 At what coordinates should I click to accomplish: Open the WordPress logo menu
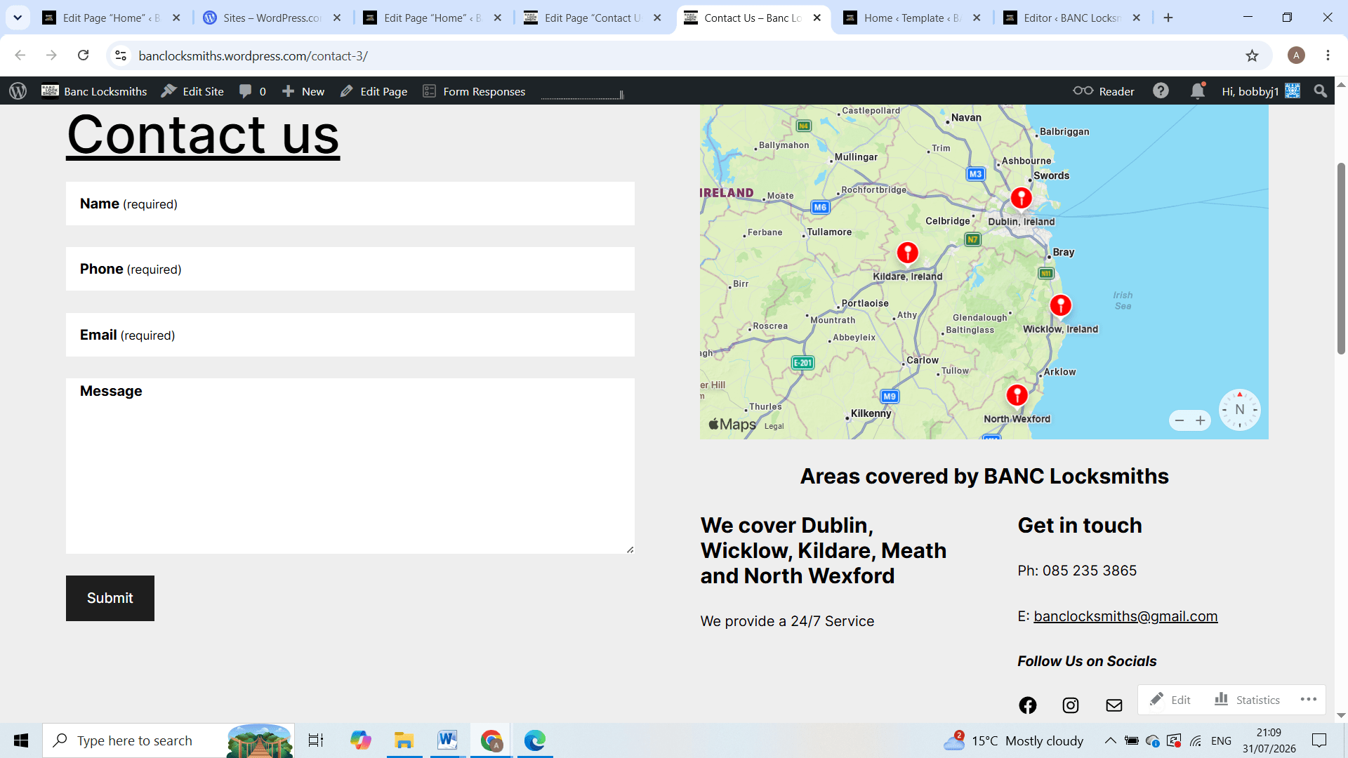[x=18, y=91]
